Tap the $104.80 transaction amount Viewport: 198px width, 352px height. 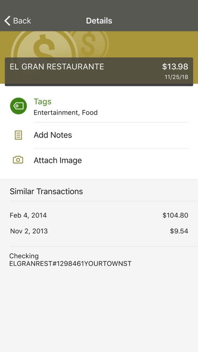coord(175,215)
